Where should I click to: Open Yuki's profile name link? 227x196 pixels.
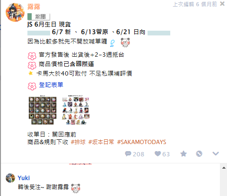[24, 178]
